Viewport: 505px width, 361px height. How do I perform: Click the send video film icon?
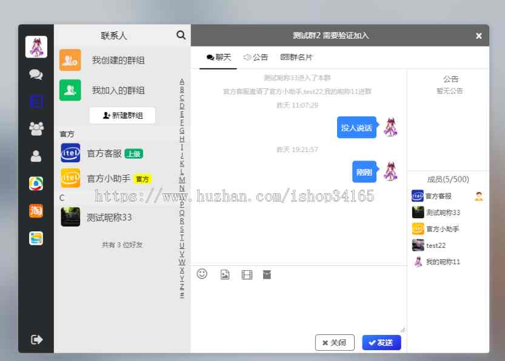click(247, 274)
